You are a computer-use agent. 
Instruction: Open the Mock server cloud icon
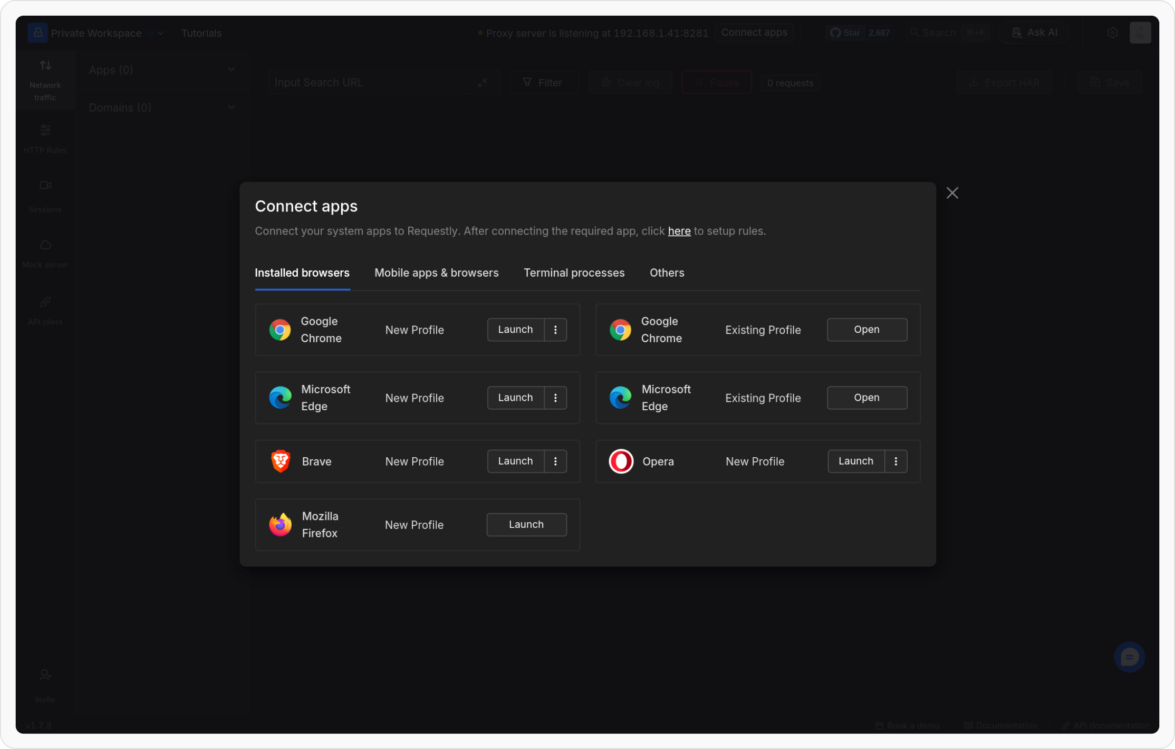(x=45, y=245)
